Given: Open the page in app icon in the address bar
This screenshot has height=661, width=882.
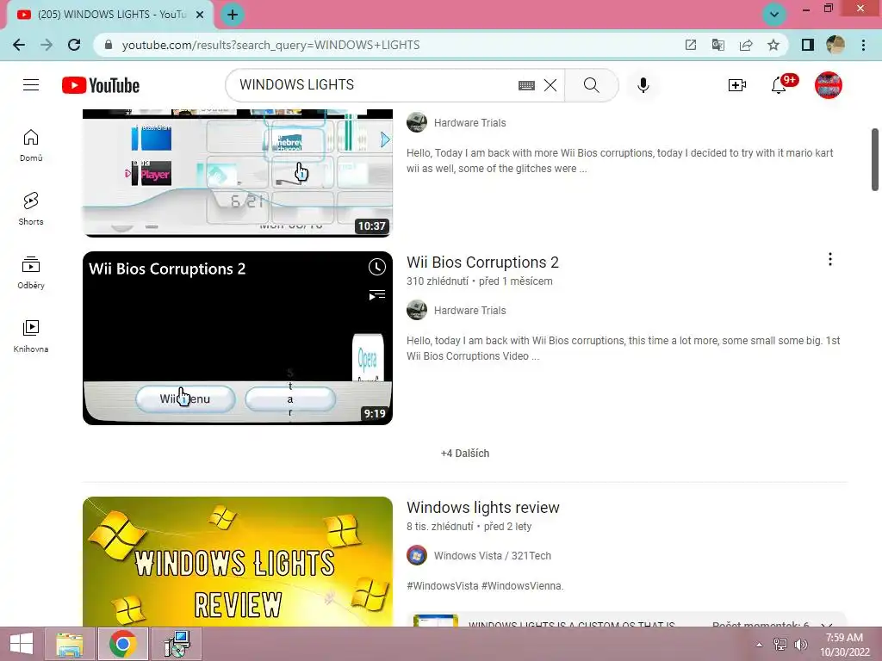Looking at the screenshot, I should [691, 45].
